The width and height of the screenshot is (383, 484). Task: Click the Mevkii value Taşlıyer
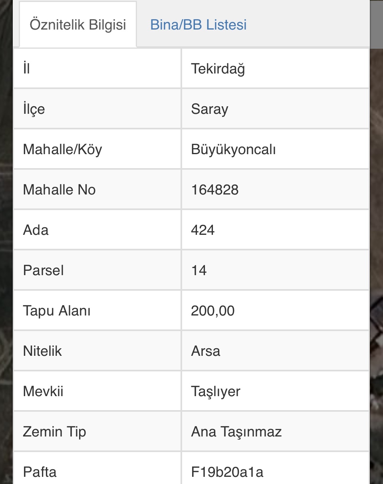[216, 391]
